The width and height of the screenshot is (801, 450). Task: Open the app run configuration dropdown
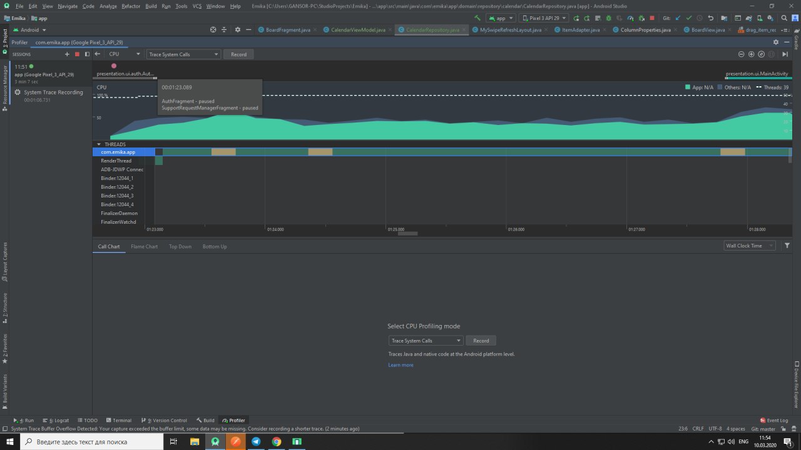tap(501, 18)
